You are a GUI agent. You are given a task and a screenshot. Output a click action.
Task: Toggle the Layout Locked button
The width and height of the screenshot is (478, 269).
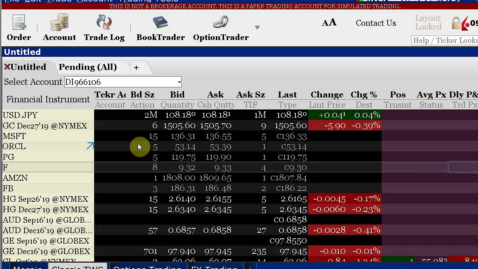(428, 23)
